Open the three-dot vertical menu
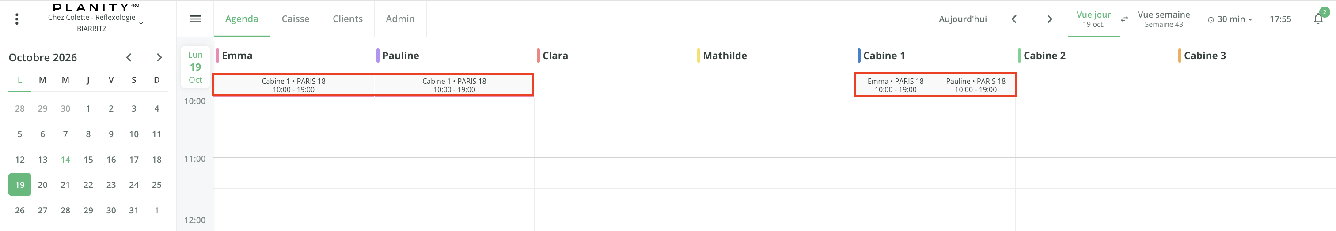The width and height of the screenshot is (1336, 231). (x=17, y=19)
